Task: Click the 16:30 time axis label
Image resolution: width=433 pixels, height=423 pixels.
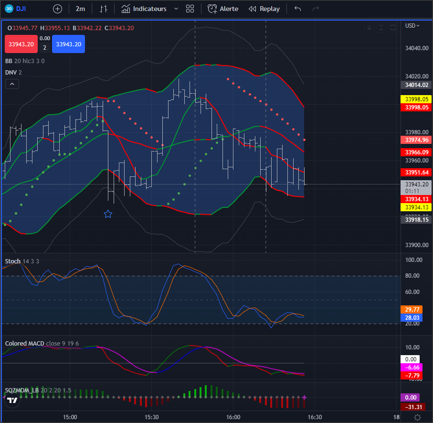Action: point(315,417)
